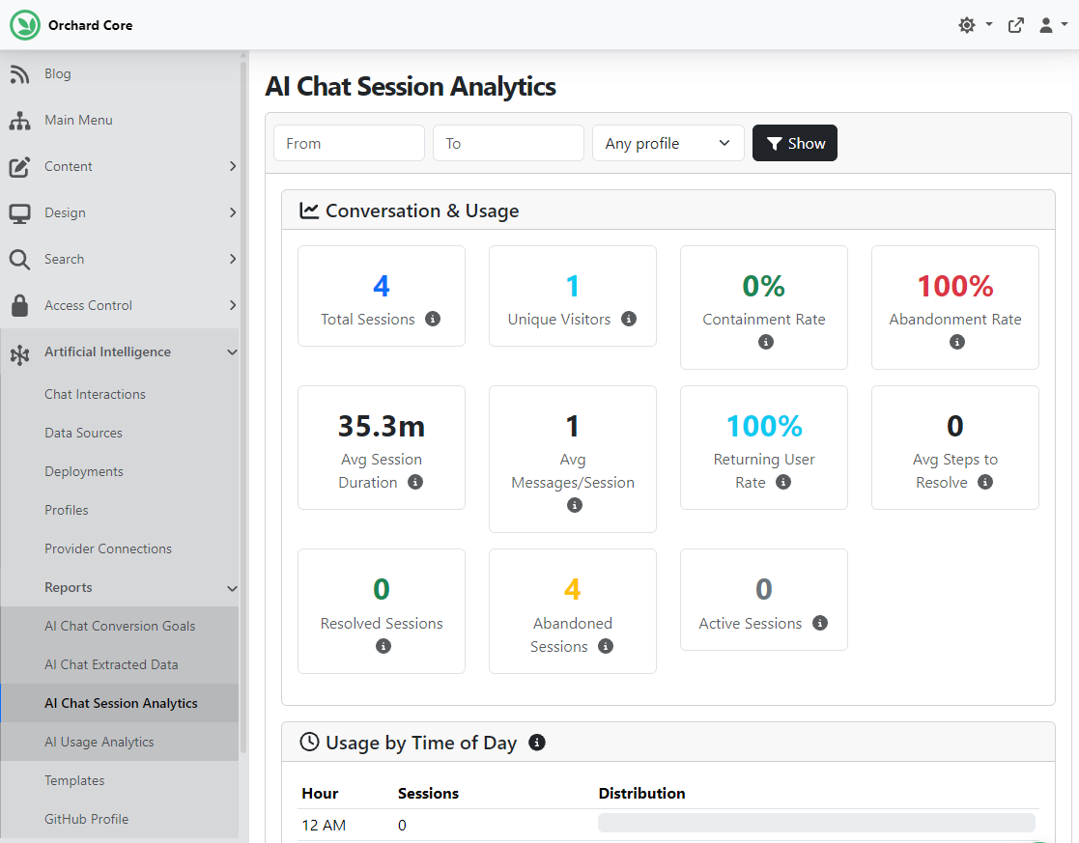
Task: Click the To date input field
Action: pos(508,143)
